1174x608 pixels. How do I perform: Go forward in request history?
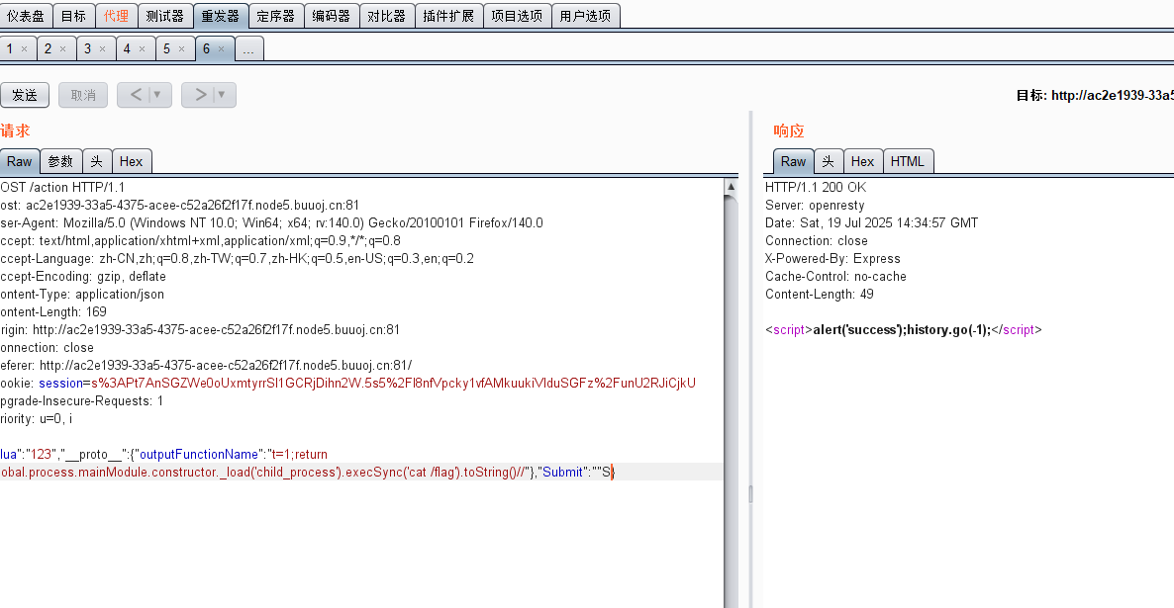tap(200, 95)
